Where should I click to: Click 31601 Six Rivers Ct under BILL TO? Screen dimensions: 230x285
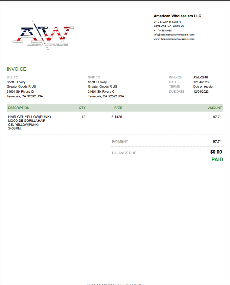coord(20,91)
